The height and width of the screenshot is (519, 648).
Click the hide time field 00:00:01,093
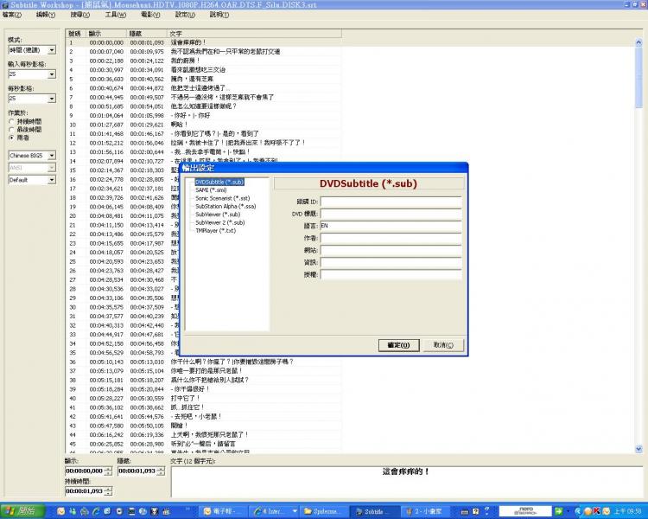(x=137, y=471)
